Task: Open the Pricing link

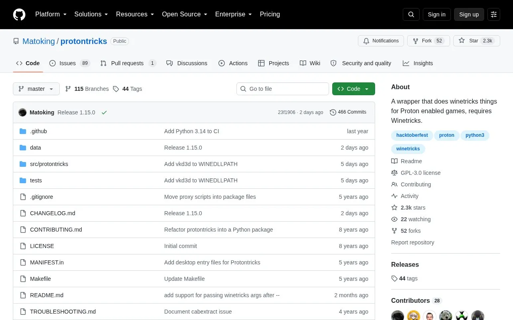Action: tap(270, 14)
